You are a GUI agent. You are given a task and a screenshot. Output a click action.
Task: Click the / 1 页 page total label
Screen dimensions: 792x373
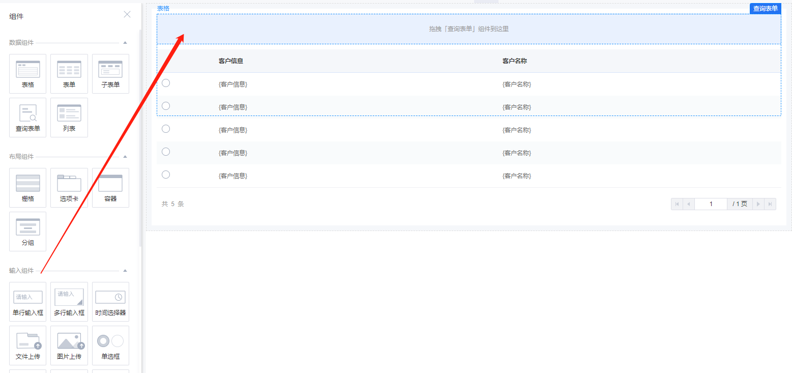click(740, 204)
